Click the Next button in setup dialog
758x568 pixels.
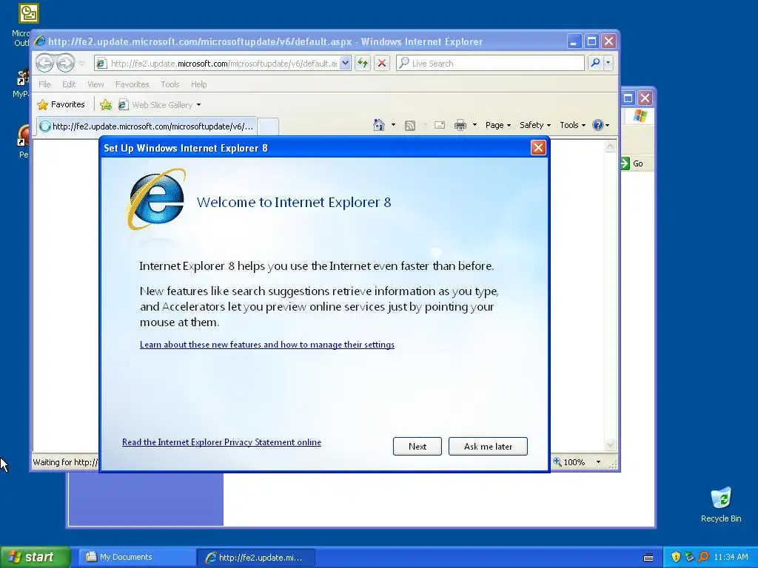click(x=417, y=446)
